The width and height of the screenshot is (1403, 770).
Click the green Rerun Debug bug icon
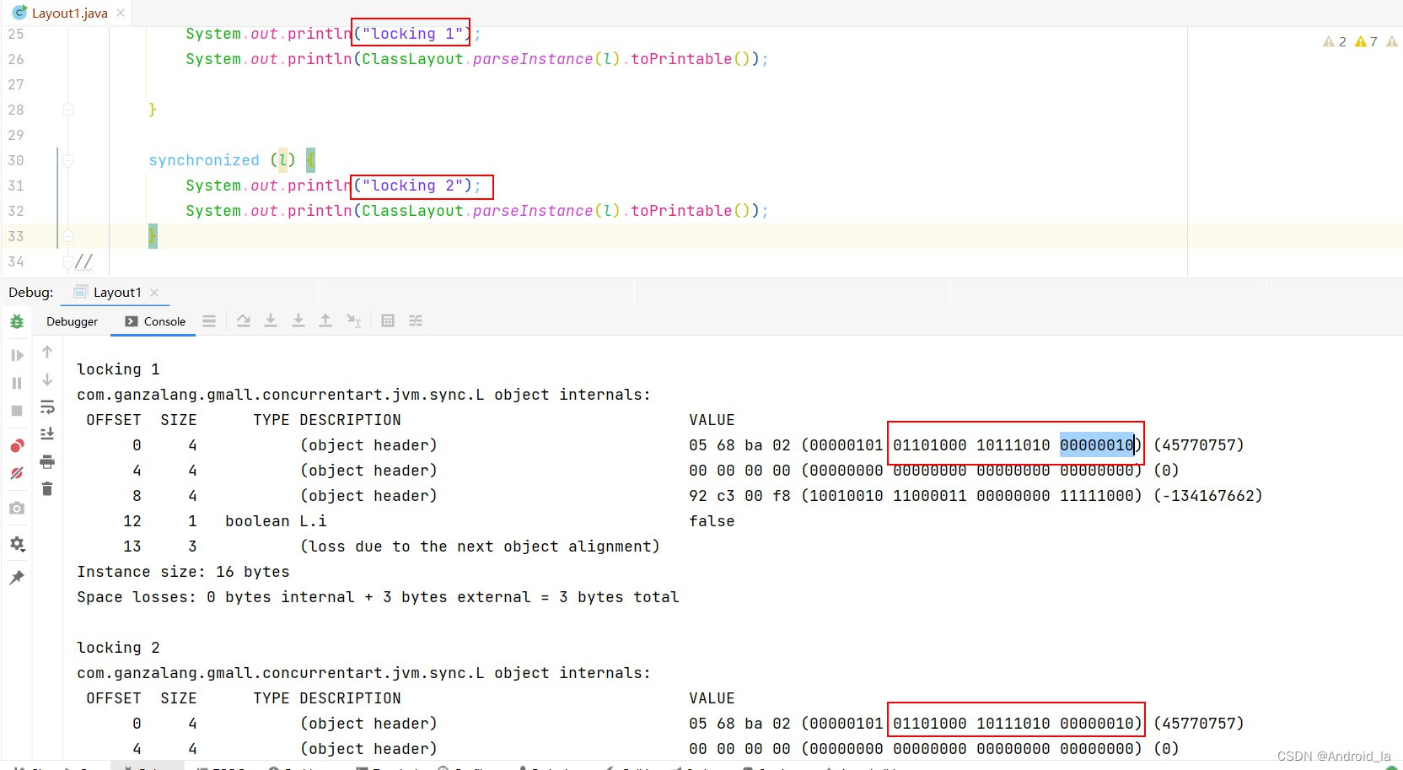[x=17, y=321]
